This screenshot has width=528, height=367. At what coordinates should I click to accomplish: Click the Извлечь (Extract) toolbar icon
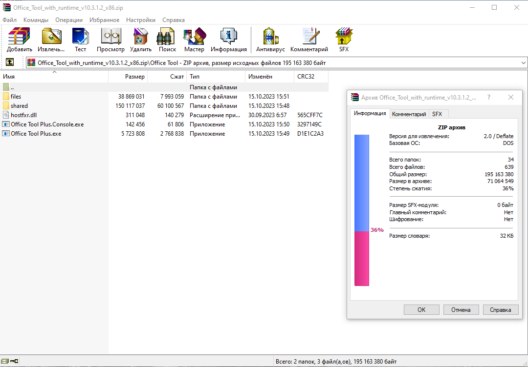(51, 36)
